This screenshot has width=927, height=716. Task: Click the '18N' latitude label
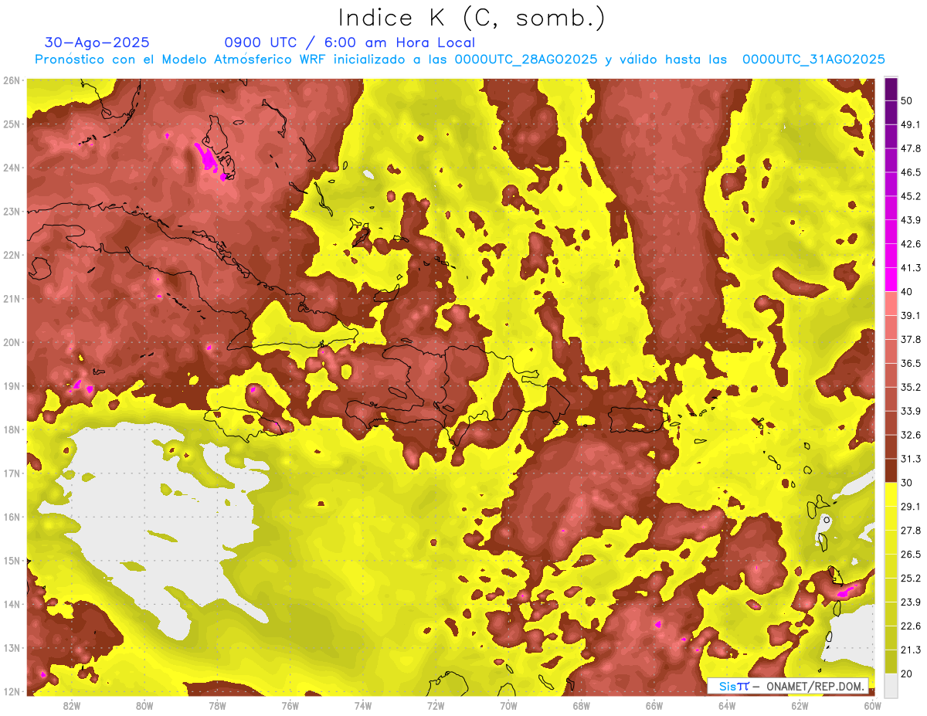(12, 429)
